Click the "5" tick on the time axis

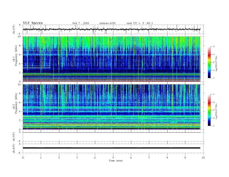(113, 158)
